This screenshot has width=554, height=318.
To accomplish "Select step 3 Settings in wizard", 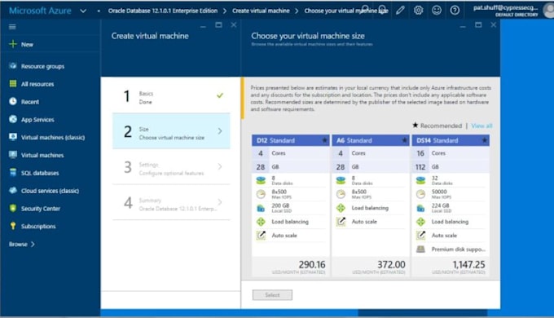I will (x=171, y=166).
